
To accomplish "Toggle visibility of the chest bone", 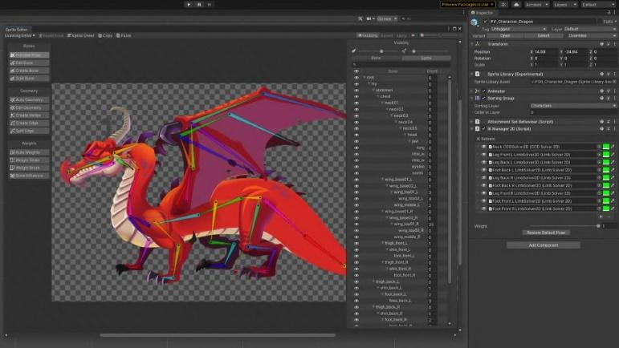I will click(356, 96).
